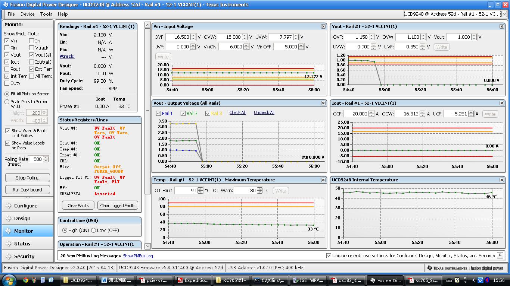Screen dimensions: 510x286
Task: Toggle Show Value Labels on Plots
Action: coord(7,143)
